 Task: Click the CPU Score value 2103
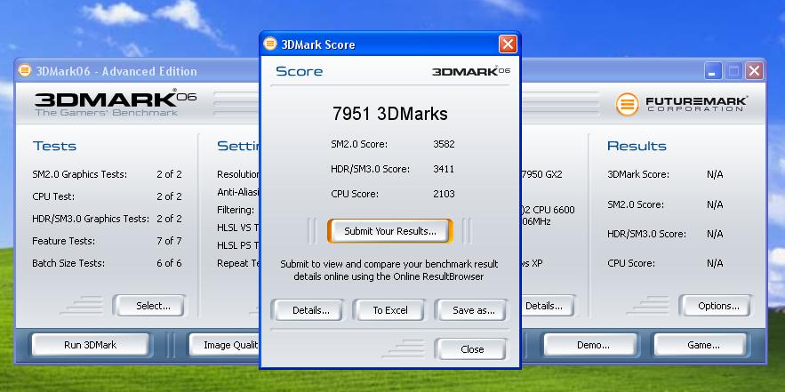click(444, 194)
